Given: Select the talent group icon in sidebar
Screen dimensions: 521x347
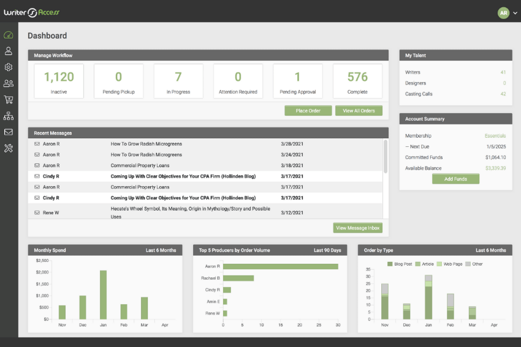Looking at the screenshot, I should (9, 83).
